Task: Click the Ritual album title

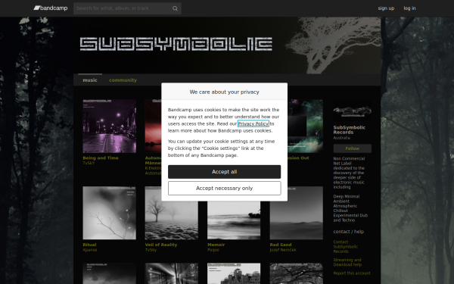Action: (x=89, y=245)
